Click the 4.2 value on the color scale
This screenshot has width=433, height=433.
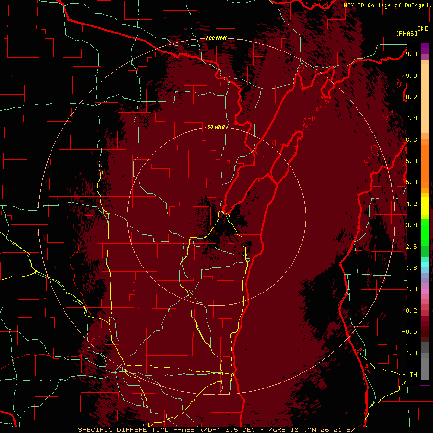coord(411,204)
